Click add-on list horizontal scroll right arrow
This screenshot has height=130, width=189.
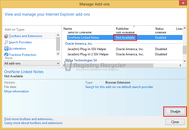pyautogui.click(x=180, y=66)
